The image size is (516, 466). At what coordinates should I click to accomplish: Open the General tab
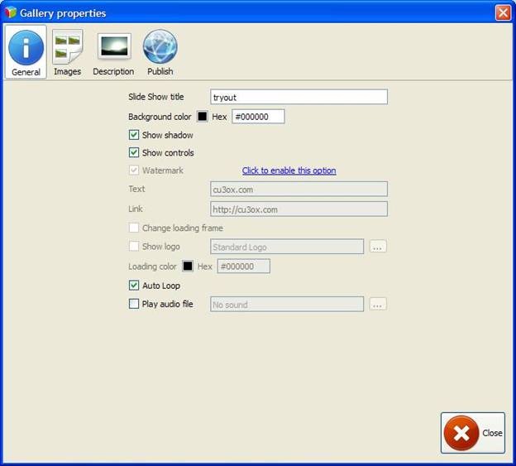tap(26, 52)
